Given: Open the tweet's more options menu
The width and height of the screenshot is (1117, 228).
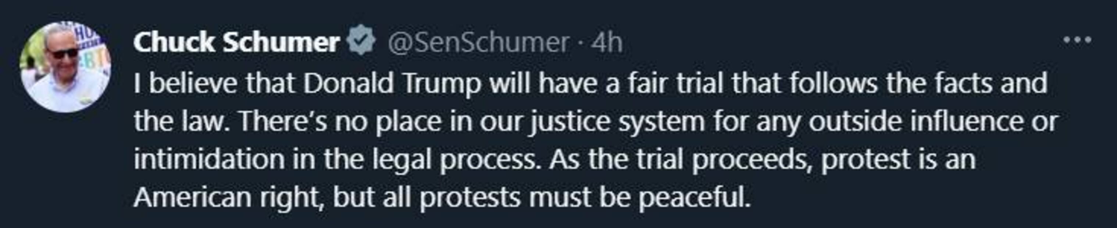Looking at the screenshot, I should 1077,41.
